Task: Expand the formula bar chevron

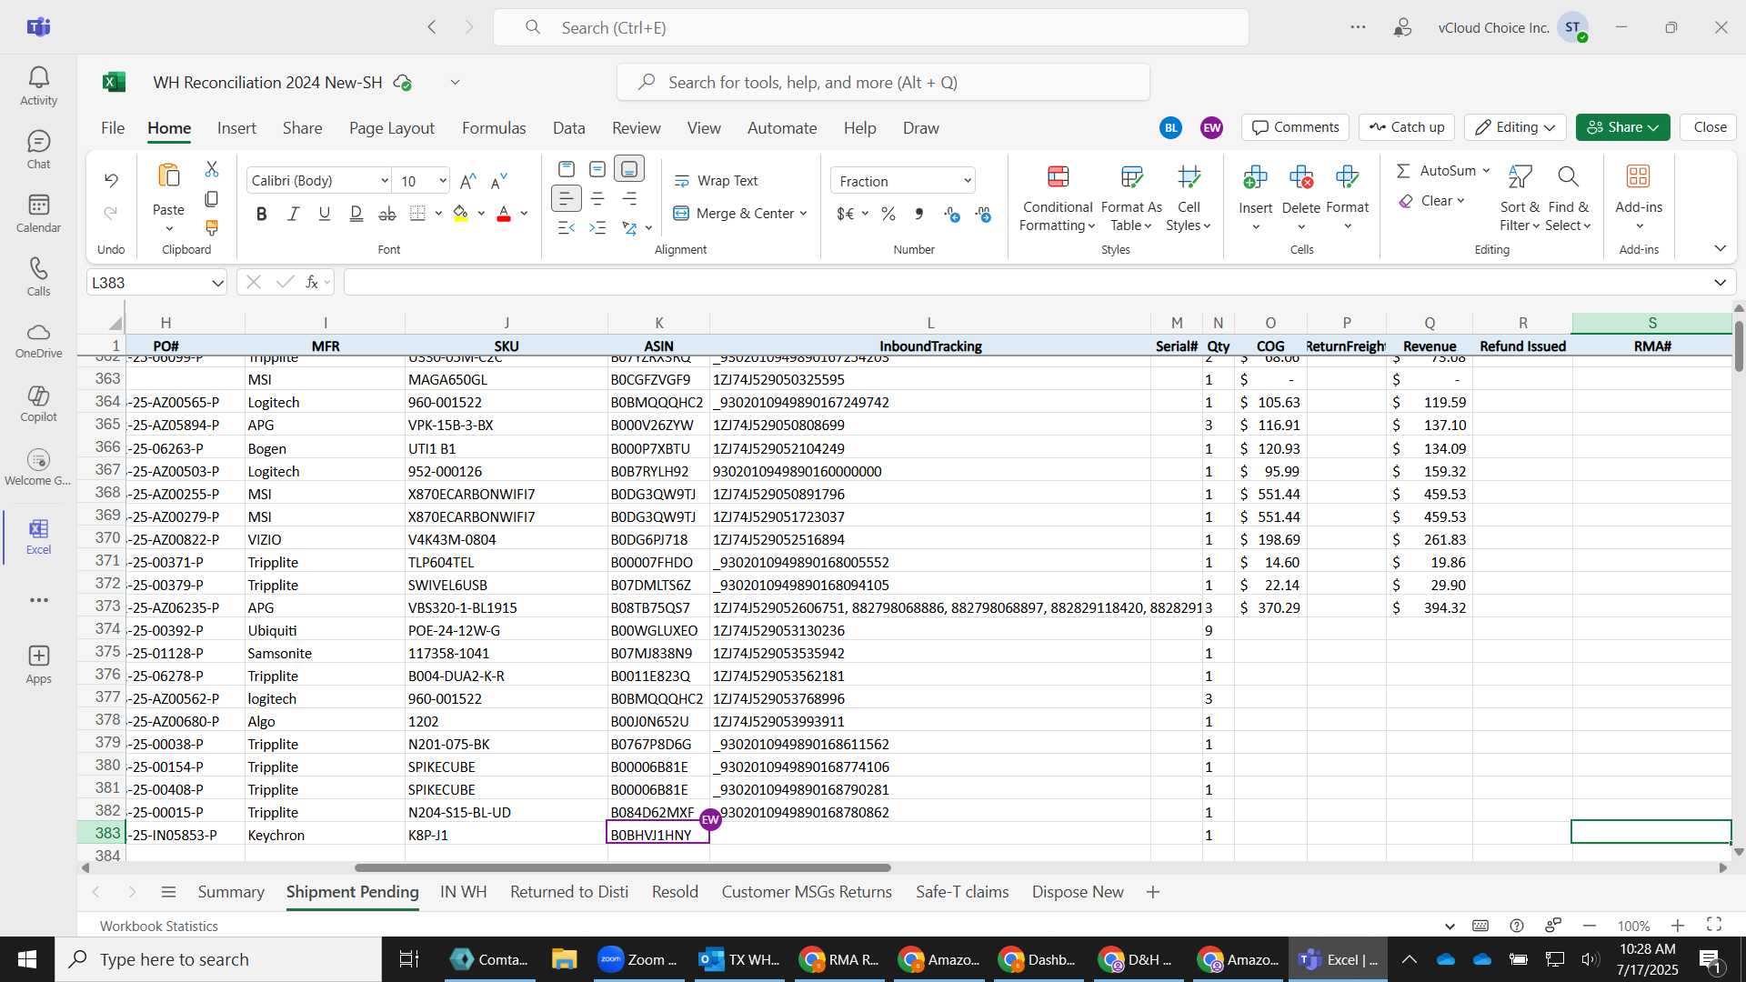Action: click(1720, 283)
